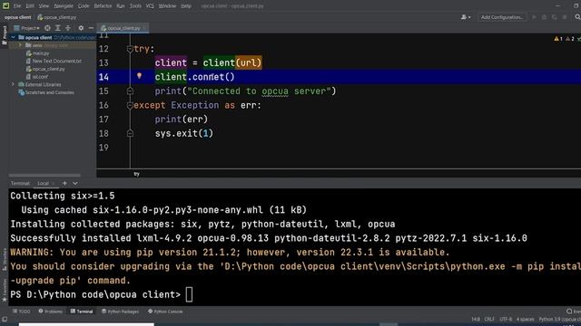This screenshot has height=326, width=581.
Task: Open the Help menu
Action: click(x=186, y=6)
